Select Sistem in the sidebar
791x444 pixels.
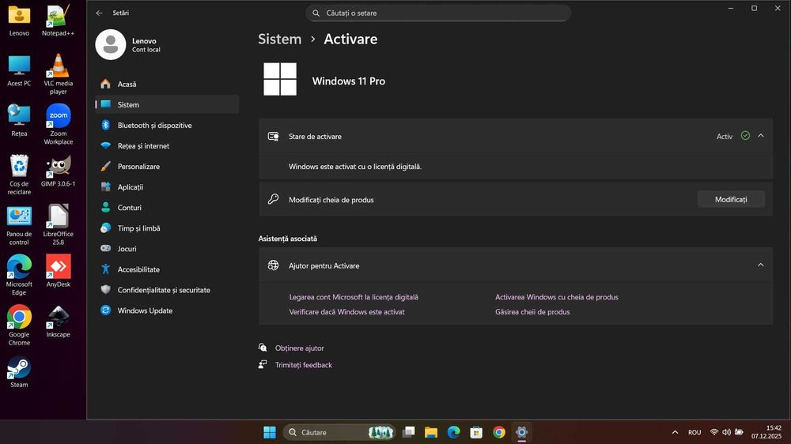(x=167, y=105)
